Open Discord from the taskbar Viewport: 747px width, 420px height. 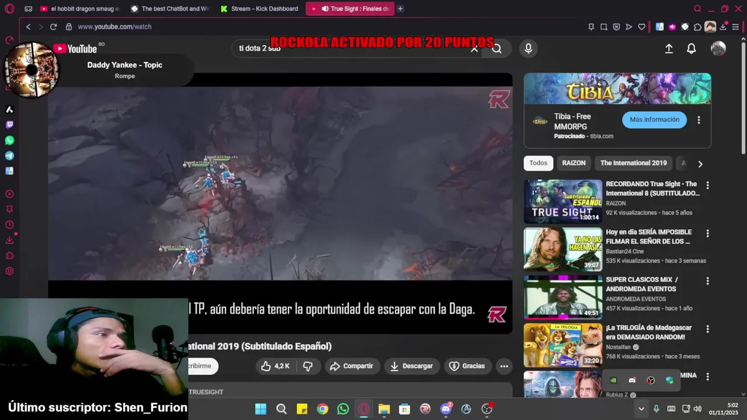click(446, 409)
